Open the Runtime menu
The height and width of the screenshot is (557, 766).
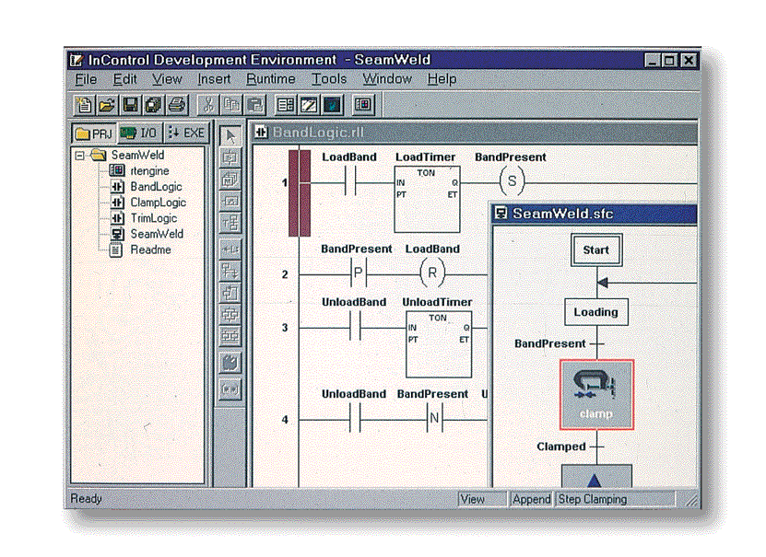pos(271,79)
